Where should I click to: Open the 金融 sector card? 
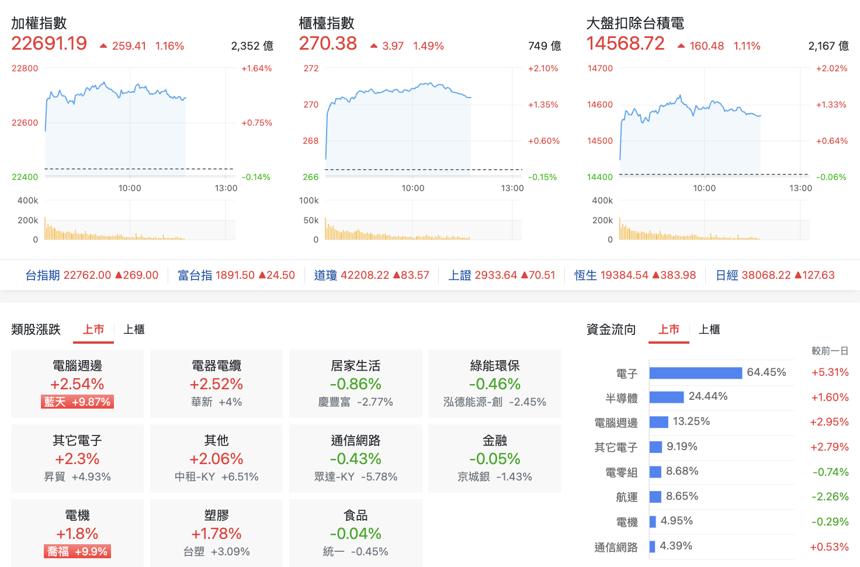click(495, 458)
